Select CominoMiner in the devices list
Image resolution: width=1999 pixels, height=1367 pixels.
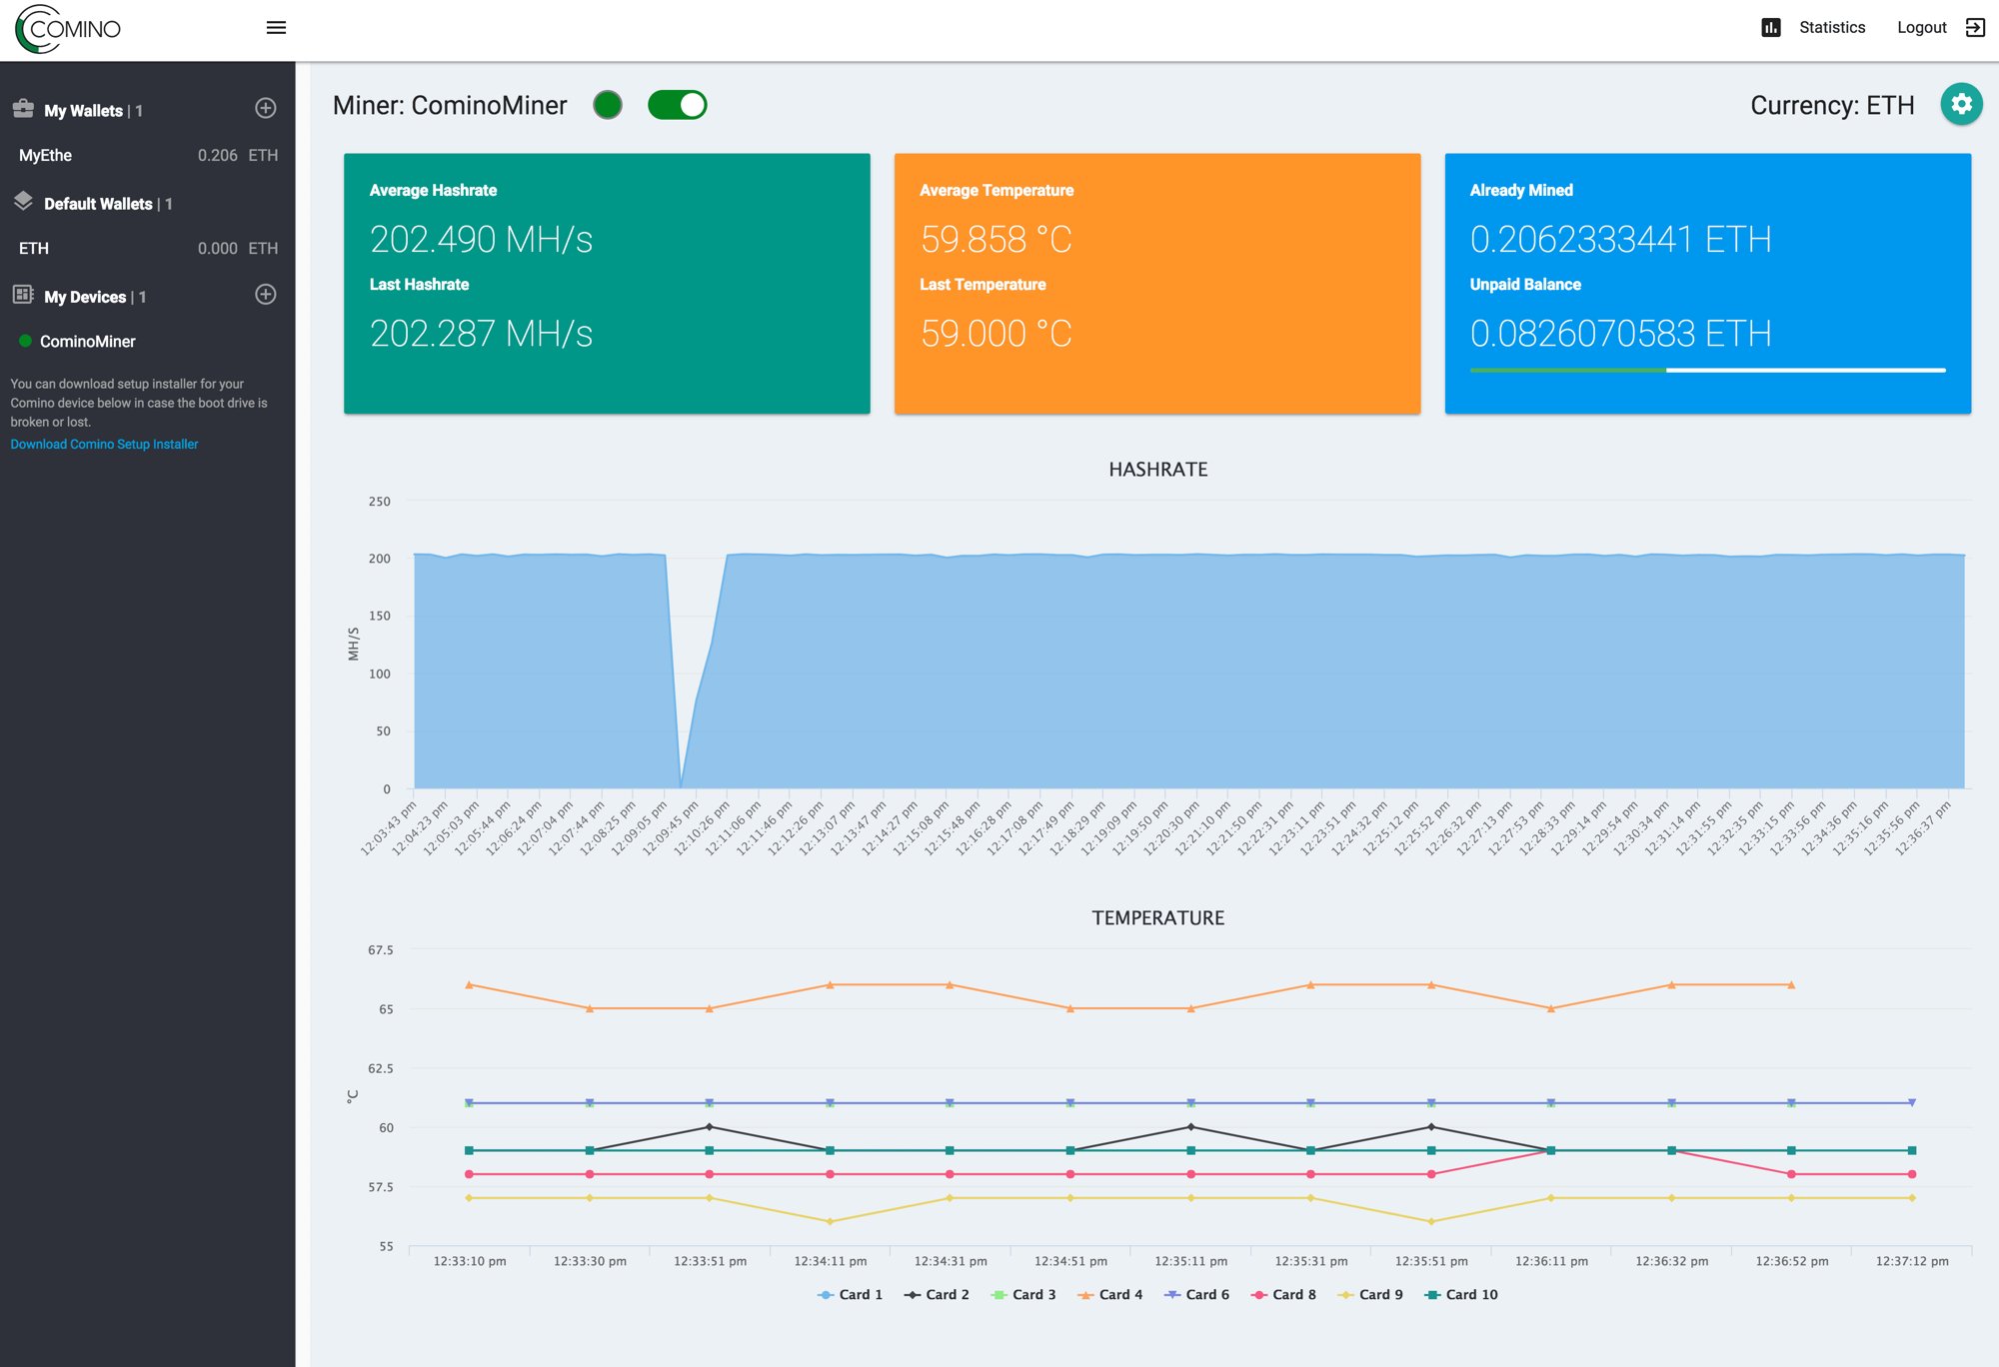tap(87, 342)
